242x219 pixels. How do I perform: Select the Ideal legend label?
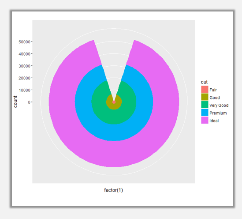(x=214, y=121)
